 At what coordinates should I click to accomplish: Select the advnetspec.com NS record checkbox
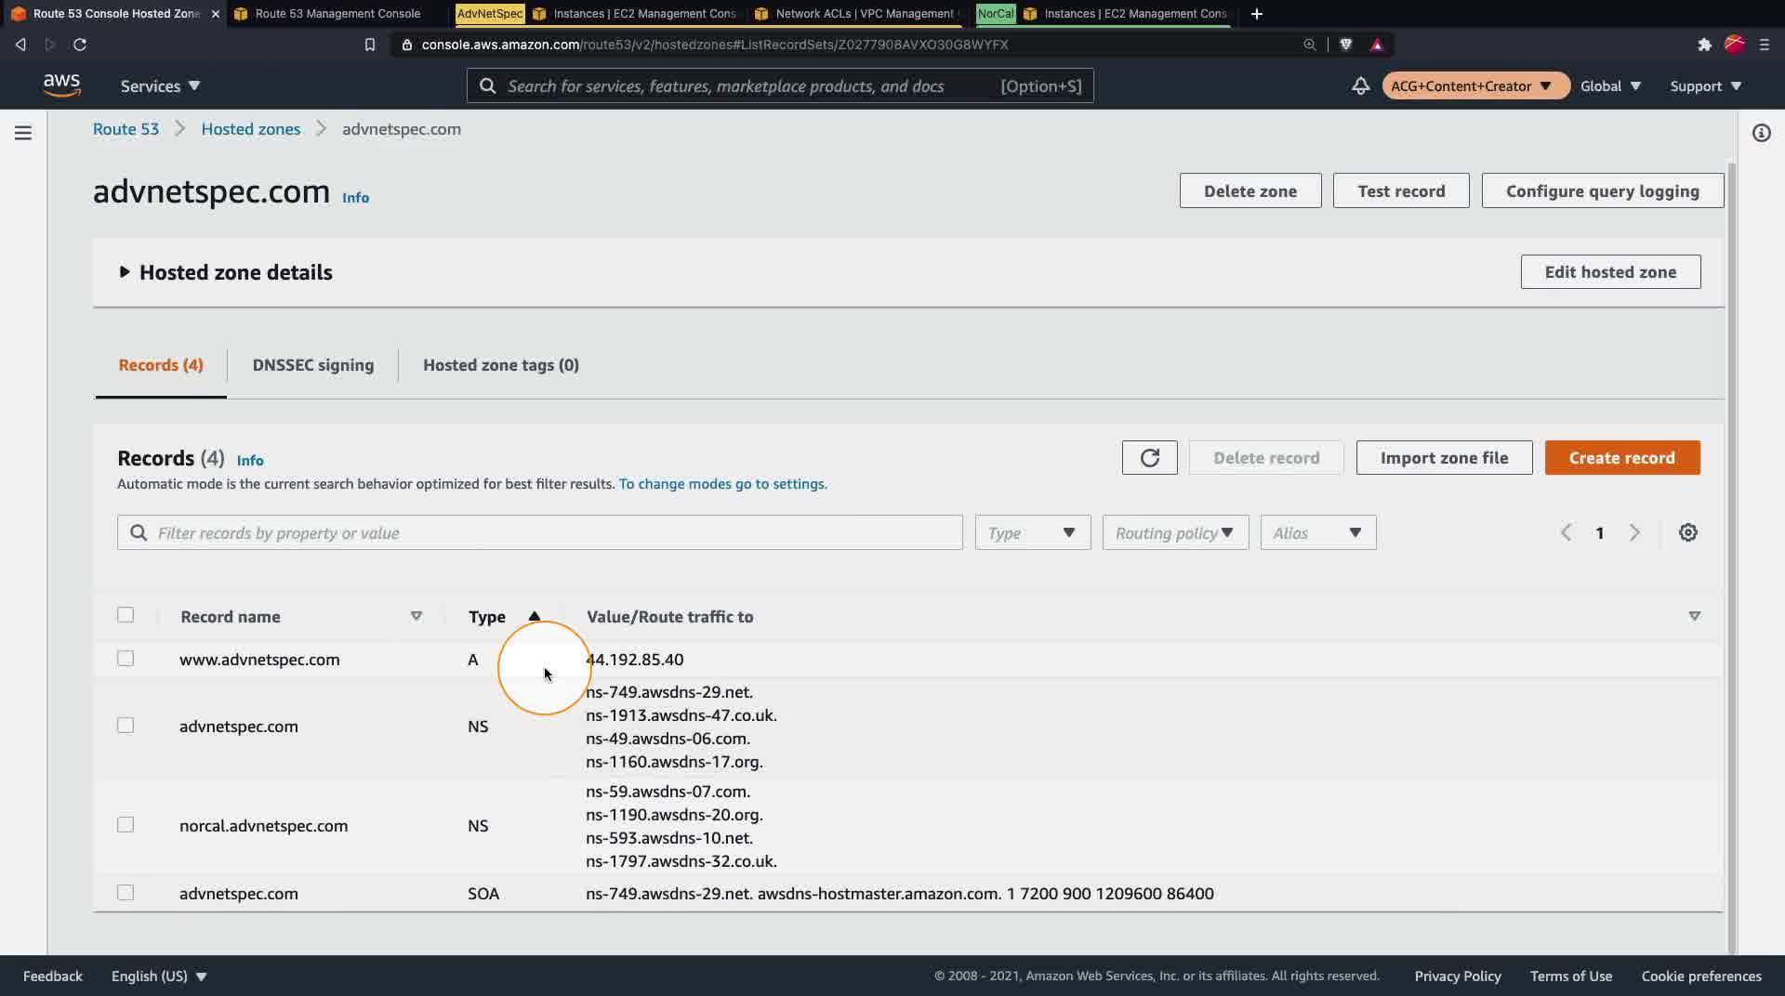tap(126, 726)
